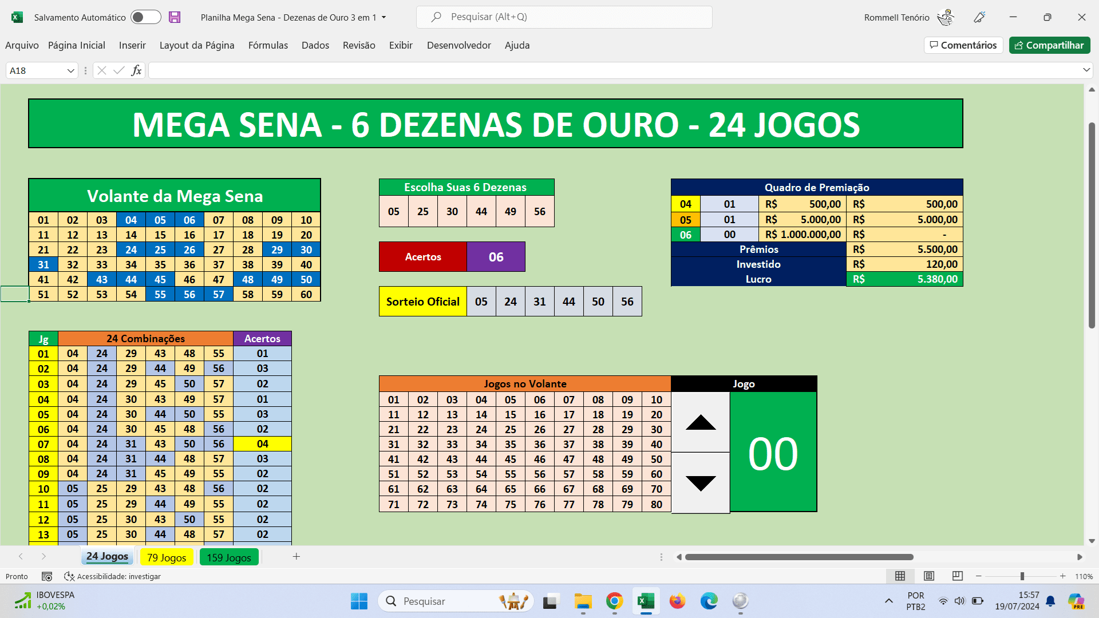Switch to the 79 Jogos sheet tab
This screenshot has width=1099, height=618.
[167, 557]
